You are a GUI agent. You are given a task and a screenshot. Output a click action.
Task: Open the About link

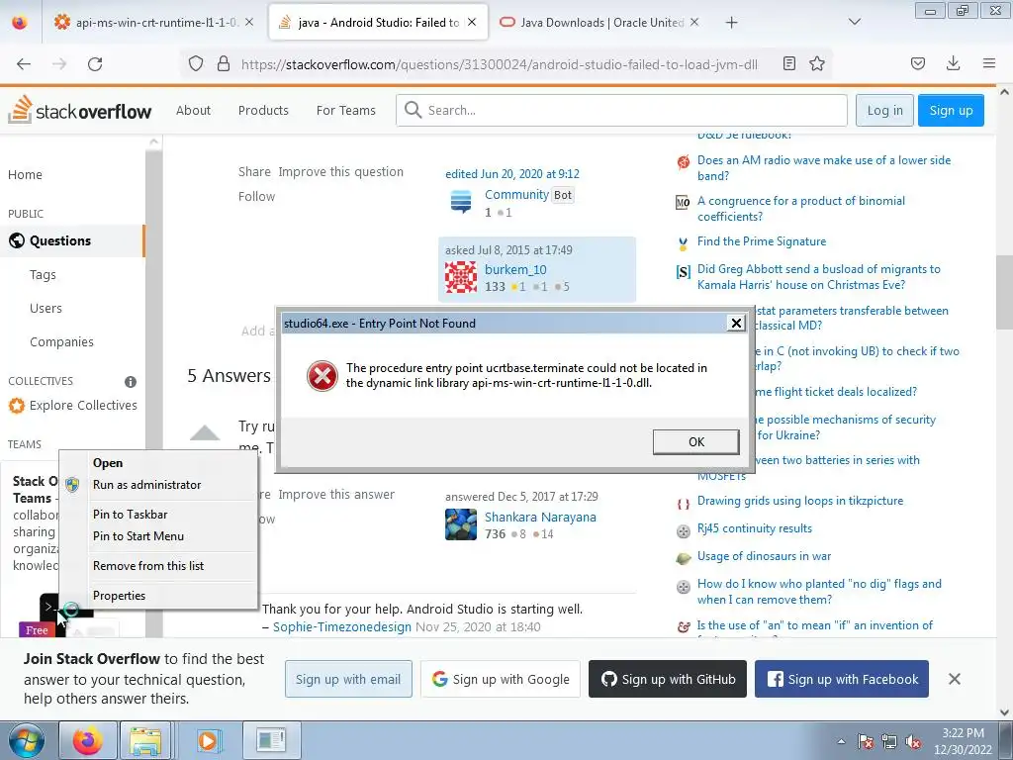pyautogui.click(x=193, y=111)
